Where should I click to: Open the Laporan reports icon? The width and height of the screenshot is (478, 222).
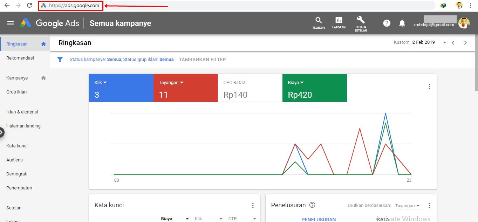pos(339,22)
